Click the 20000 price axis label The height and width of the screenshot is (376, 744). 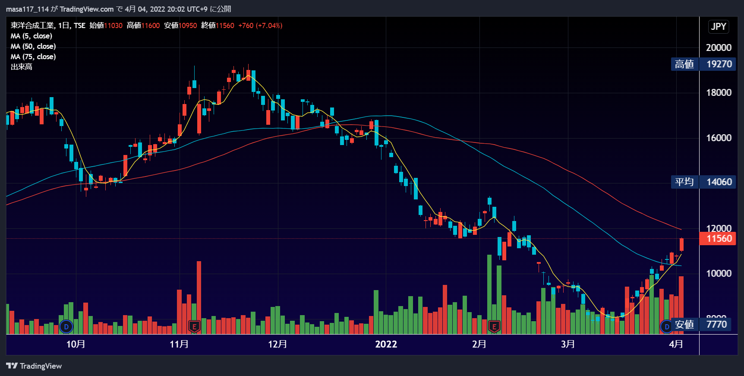pyautogui.click(x=719, y=47)
